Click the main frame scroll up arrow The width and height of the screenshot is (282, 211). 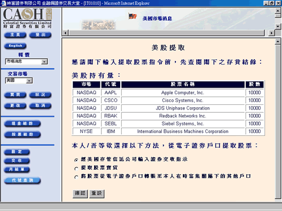(278, 42)
